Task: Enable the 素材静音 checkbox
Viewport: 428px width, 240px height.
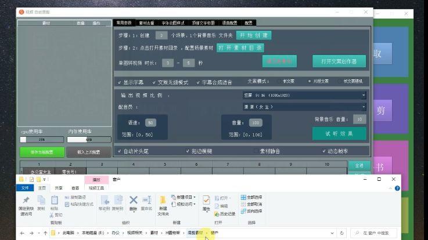Action: 256,151
